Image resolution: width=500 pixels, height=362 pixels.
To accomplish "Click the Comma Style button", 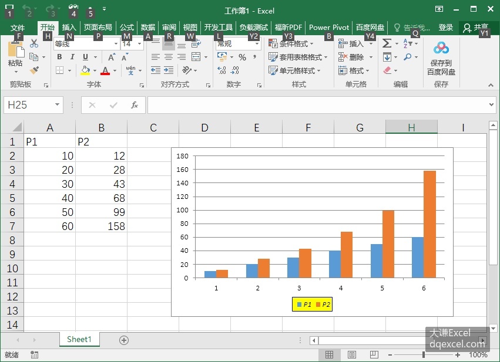I will tap(255, 57).
